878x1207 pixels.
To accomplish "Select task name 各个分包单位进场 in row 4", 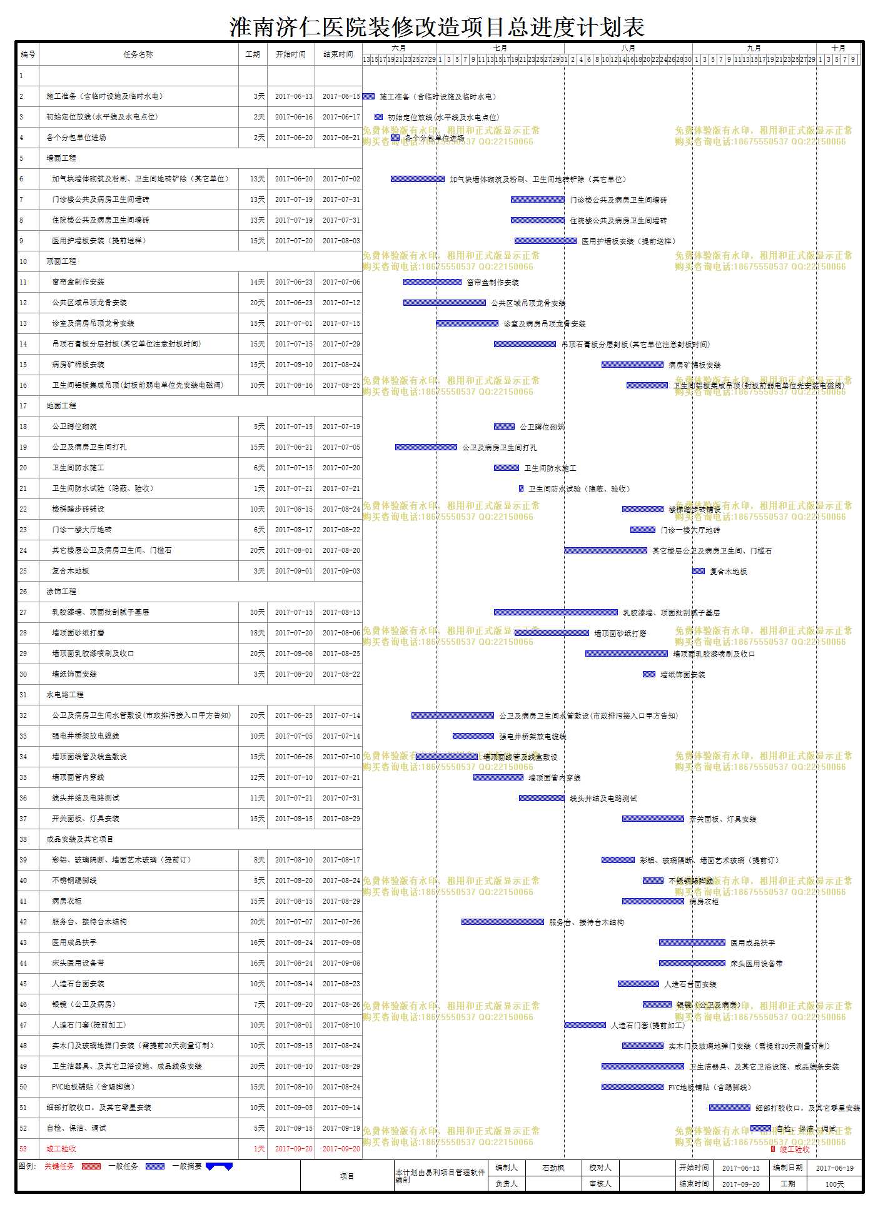I will click(x=76, y=138).
